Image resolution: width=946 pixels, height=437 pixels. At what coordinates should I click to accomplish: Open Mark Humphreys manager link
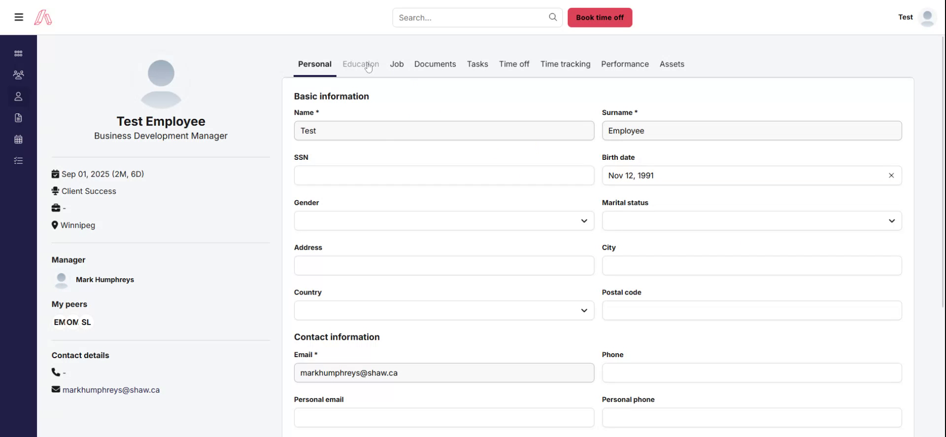[105, 280]
